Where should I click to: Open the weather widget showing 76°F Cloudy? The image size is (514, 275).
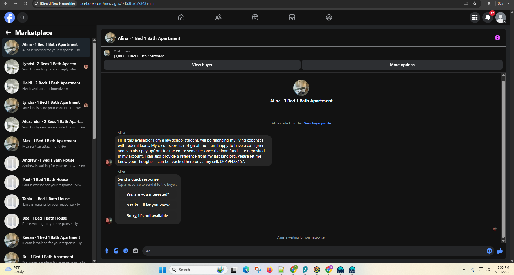pos(15,270)
